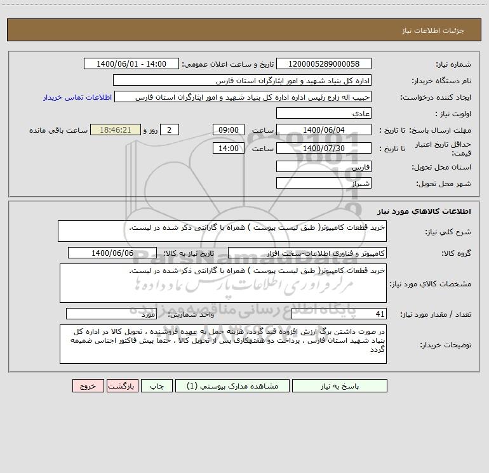Click goods group field کامپیوتر و فناوری اطلاعات
This screenshot has width=489, height=473.
pyautogui.click(x=307, y=253)
